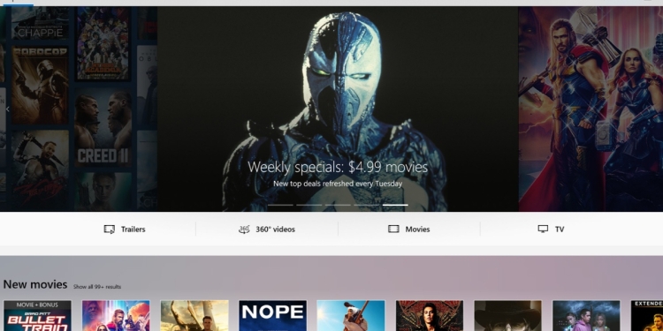Viewport: 663px width, 331px height.
Task: Open Bullet Train movie thumbnail
Action: click(x=37, y=316)
